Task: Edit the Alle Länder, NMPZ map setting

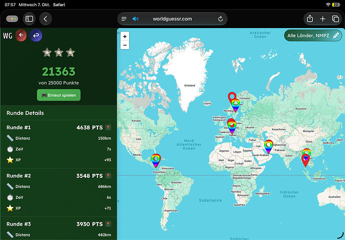Action: (313, 36)
